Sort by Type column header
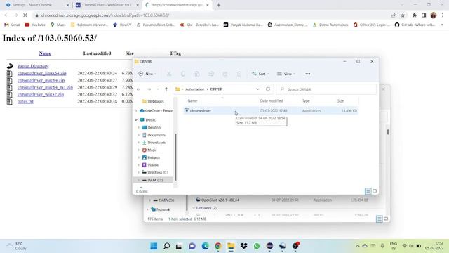Viewport: 449px width, 253px height. (x=306, y=101)
